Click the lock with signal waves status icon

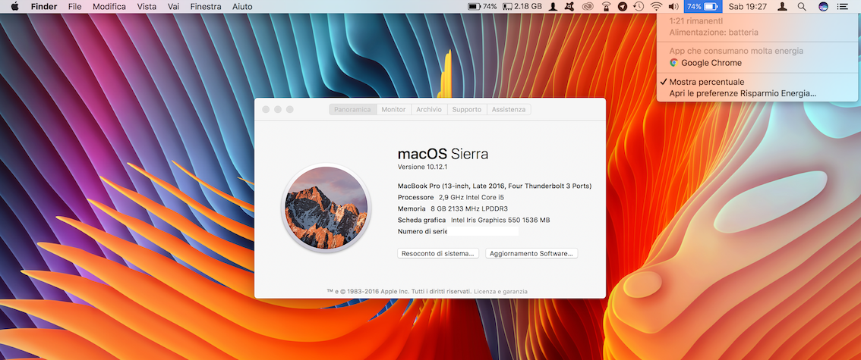(606, 7)
